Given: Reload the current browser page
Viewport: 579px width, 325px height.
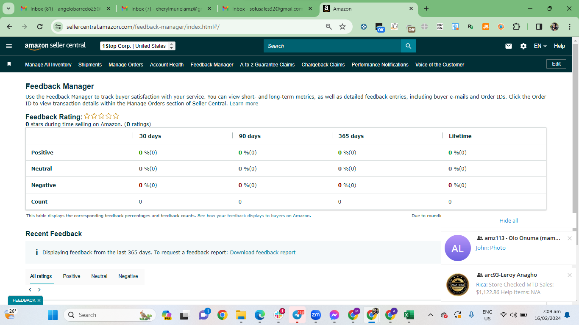Looking at the screenshot, I should point(40,27).
